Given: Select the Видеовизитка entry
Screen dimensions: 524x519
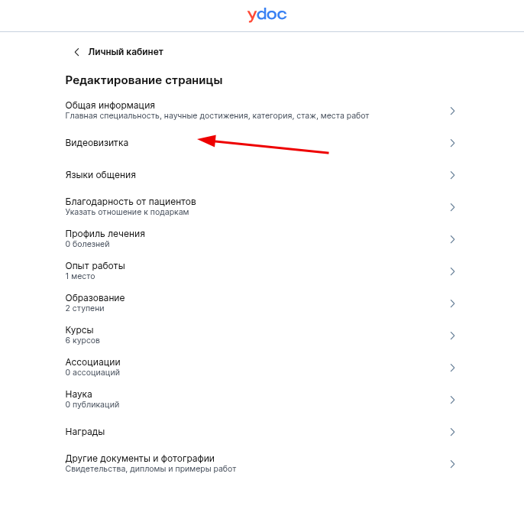Looking at the screenshot, I should coord(261,143).
